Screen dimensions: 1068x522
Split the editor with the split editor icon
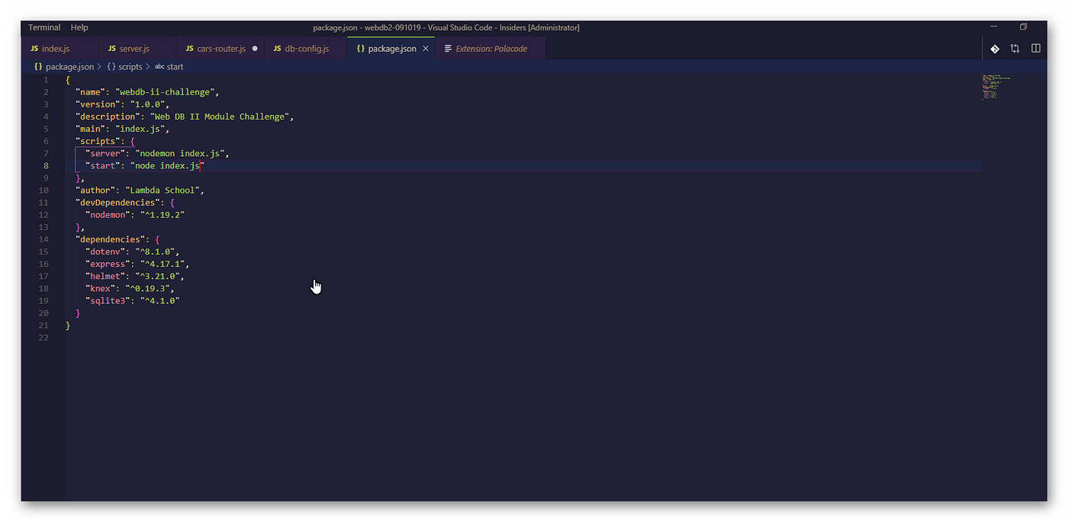(1035, 47)
